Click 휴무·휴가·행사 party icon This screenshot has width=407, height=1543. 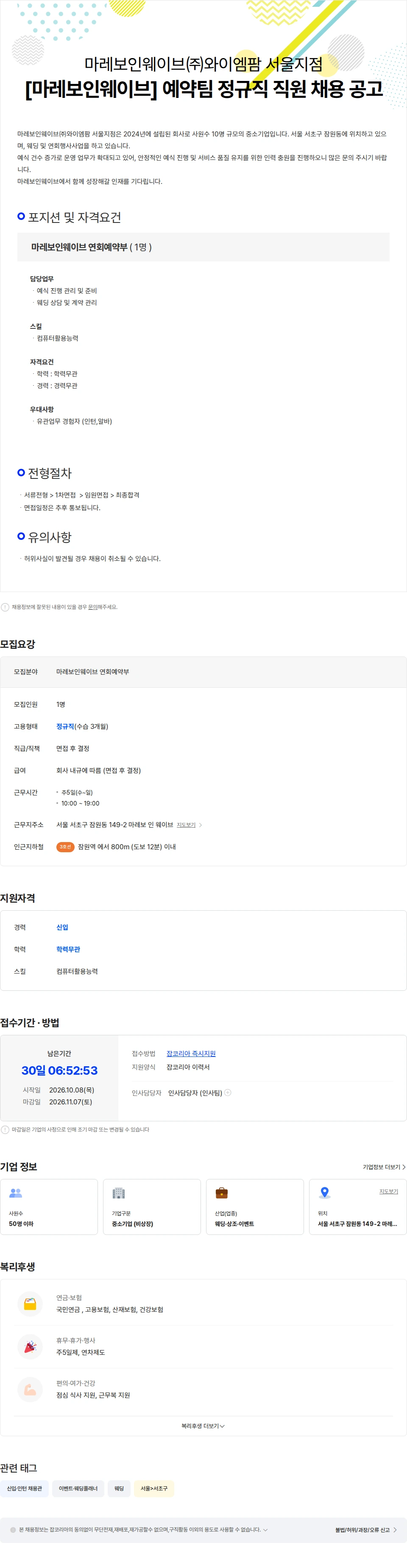coord(30,1346)
